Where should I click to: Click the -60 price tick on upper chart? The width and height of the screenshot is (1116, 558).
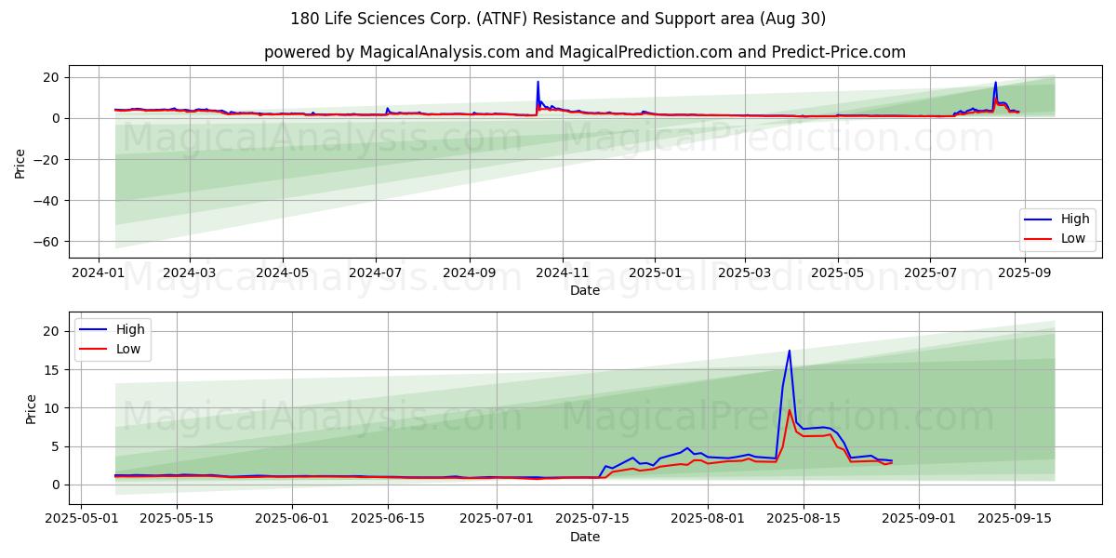pyautogui.click(x=48, y=242)
